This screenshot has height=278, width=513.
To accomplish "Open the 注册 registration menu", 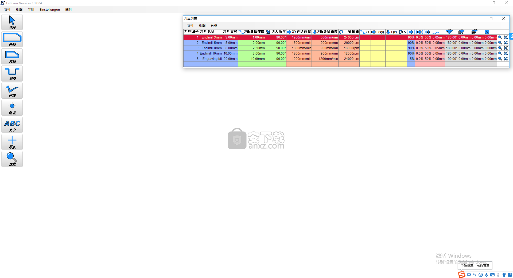I will (31, 10).
